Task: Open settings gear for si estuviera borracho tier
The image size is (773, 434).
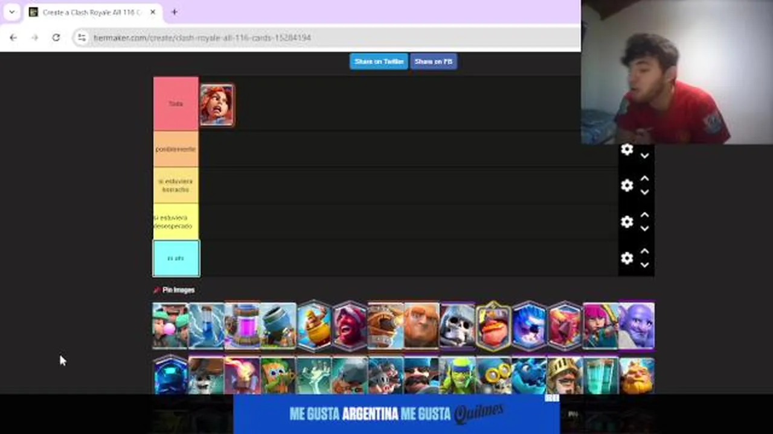Action: click(627, 186)
